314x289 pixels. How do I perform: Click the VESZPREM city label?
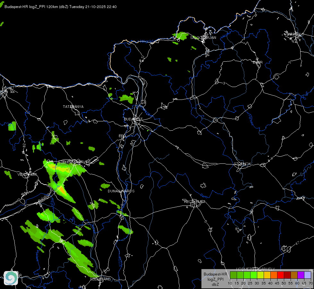click(27, 174)
